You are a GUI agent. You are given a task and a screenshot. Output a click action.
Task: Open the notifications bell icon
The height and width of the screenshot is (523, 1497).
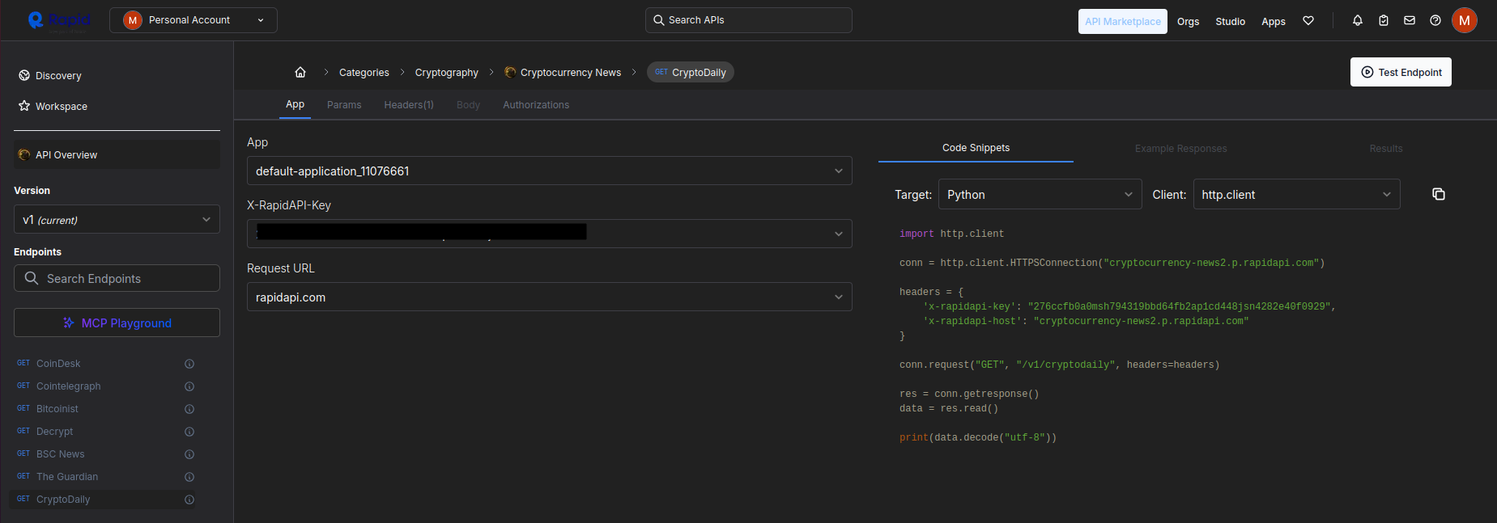1358,21
